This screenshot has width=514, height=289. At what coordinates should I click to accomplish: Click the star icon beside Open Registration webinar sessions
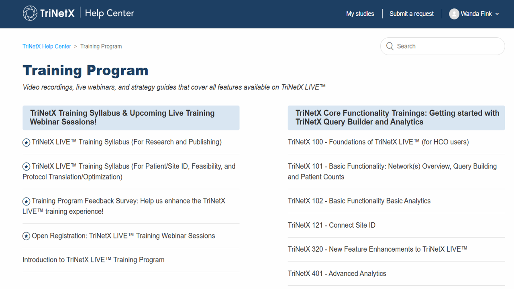[26, 236]
